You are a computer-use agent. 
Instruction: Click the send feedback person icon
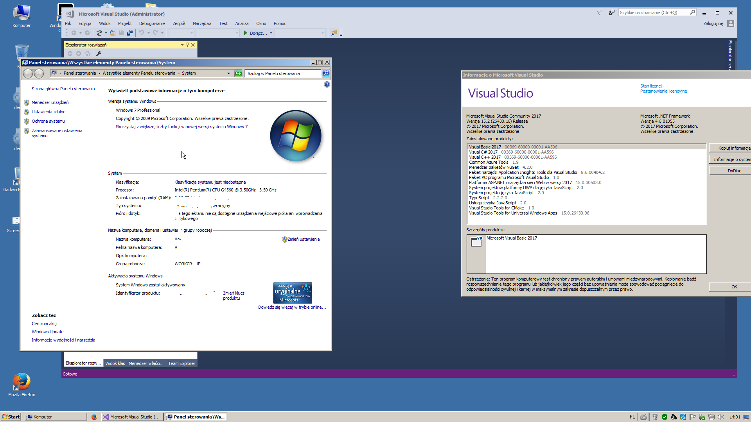612,13
